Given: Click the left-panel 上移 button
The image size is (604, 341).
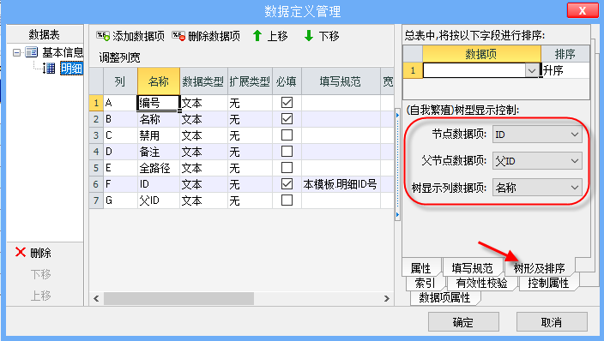Looking at the screenshot, I should (41, 296).
